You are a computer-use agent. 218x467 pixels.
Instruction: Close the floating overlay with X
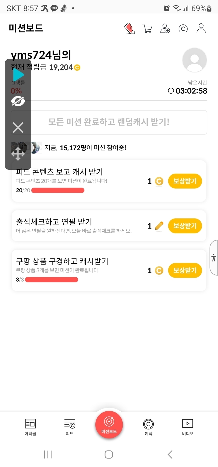click(x=18, y=128)
